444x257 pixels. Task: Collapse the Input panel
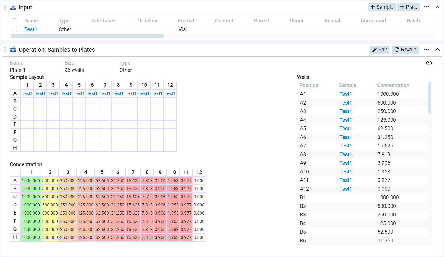[437, 7]
